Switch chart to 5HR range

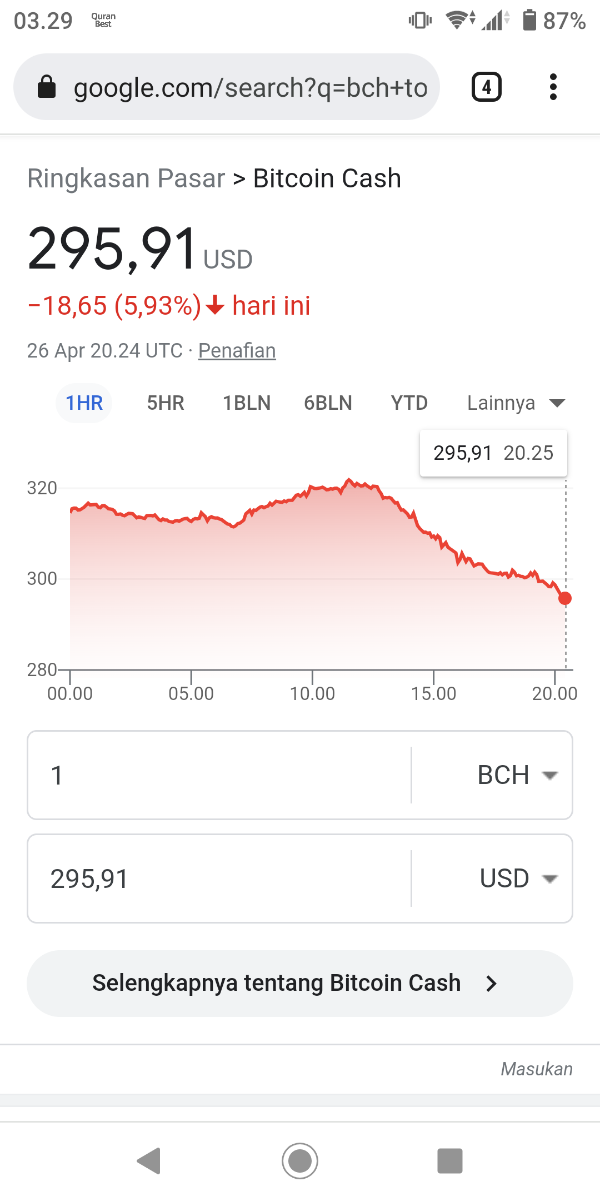[166, 403]
